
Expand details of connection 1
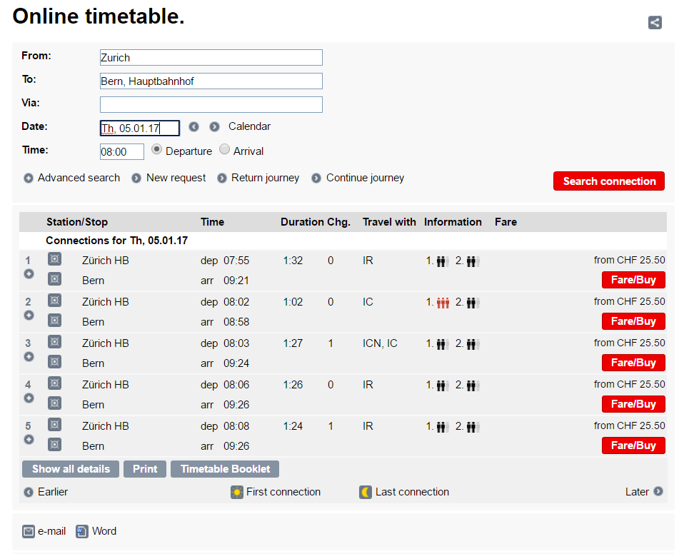click(29, 274)
